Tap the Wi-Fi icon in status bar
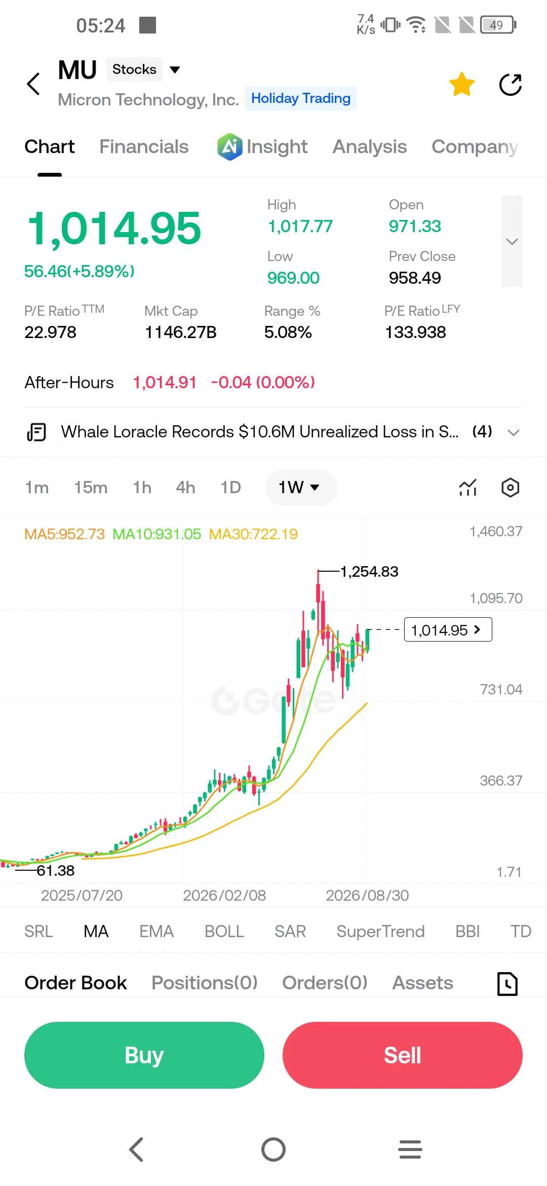The width and height of the screenshot is (547, 1186). coord(416,25)
